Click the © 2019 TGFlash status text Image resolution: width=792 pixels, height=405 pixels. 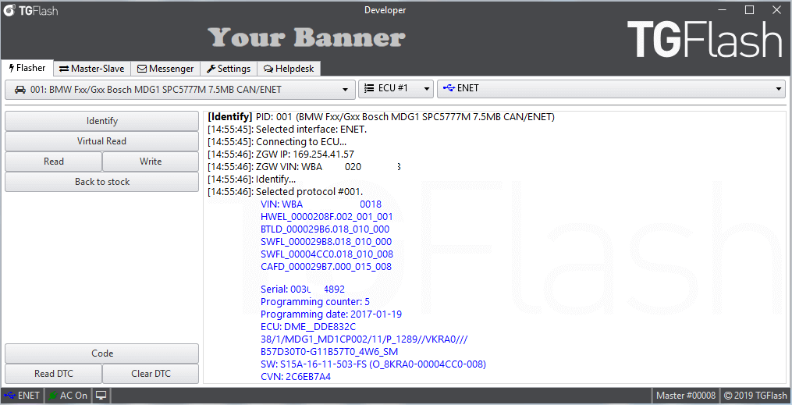755,396
